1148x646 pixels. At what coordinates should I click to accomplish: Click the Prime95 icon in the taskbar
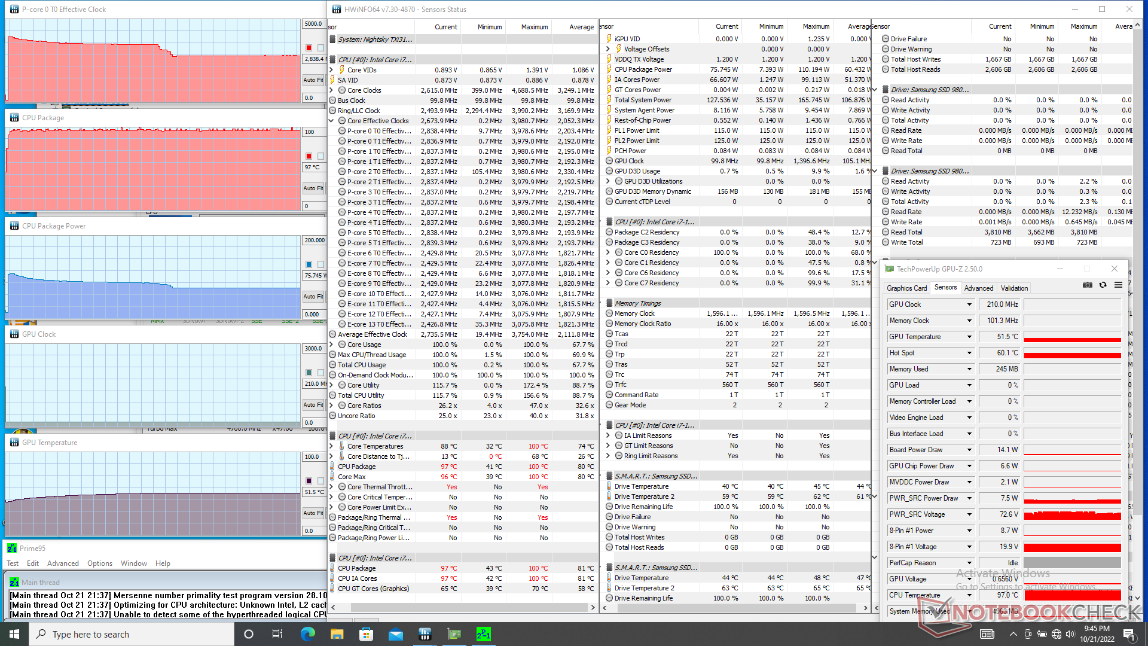tap(483, 634)
